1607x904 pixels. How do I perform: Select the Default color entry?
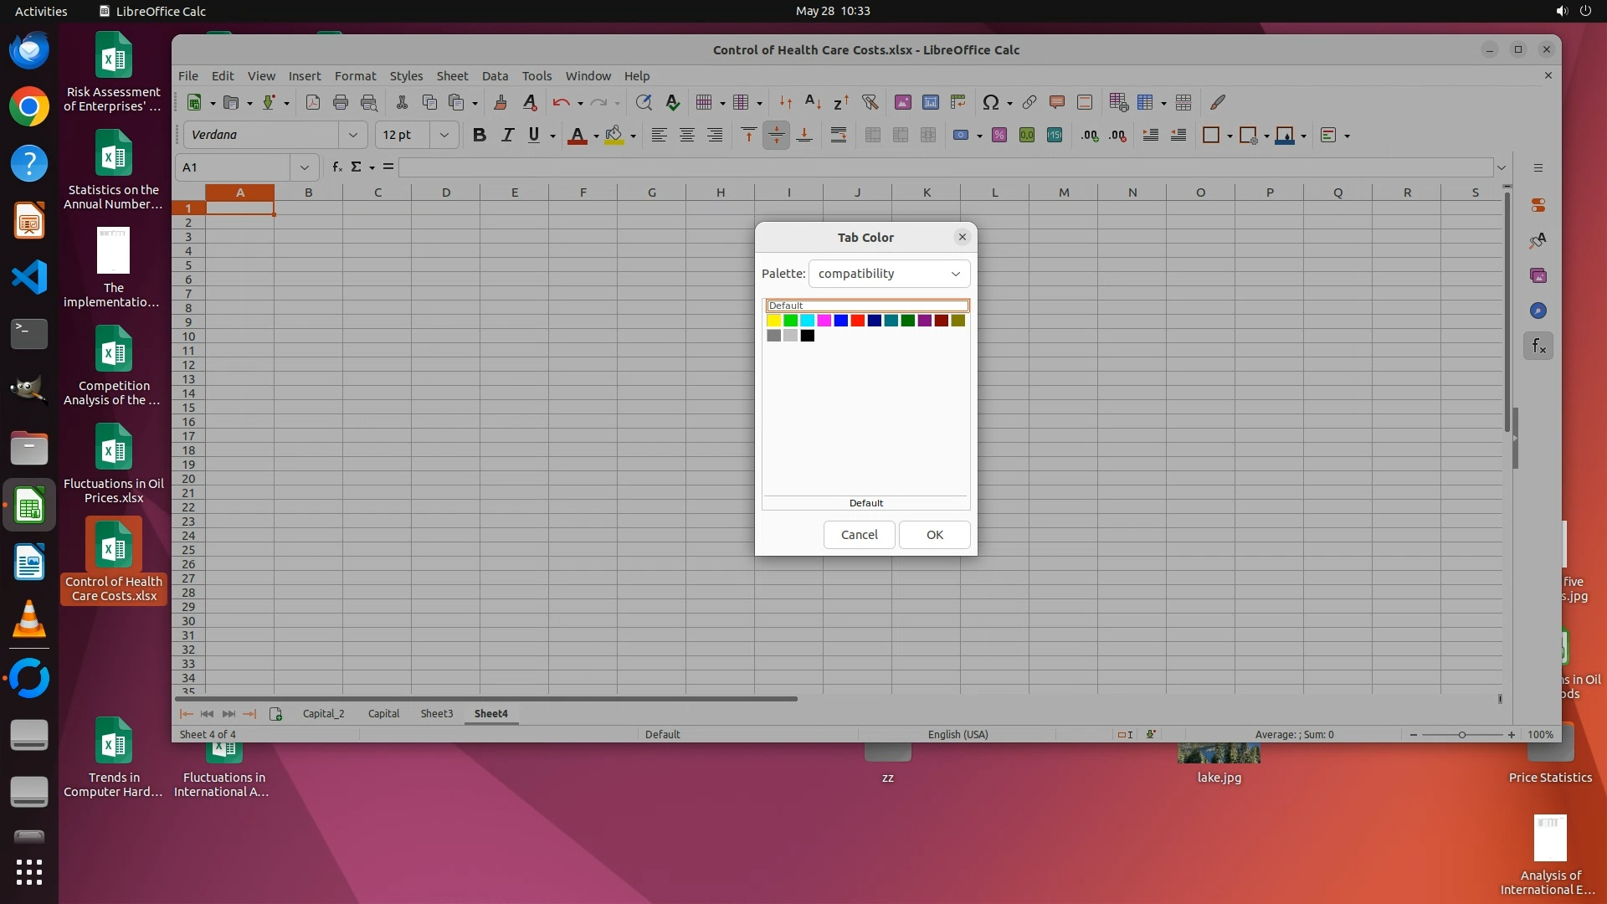coord(867,306)
